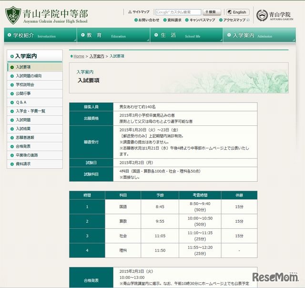
Task: Click the 理科 subject cell
Action: (x=123, y=250)
